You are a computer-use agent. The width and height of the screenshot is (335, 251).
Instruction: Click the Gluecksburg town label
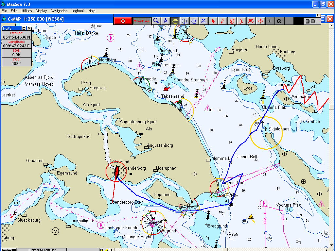point(29,220)
